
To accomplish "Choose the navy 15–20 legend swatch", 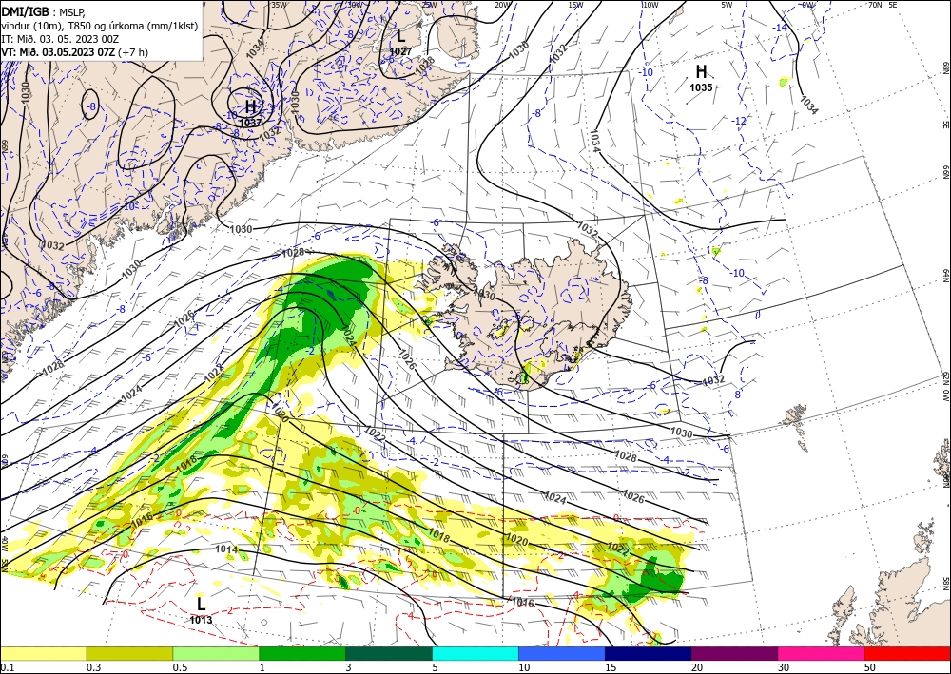I will coord(648,653).
